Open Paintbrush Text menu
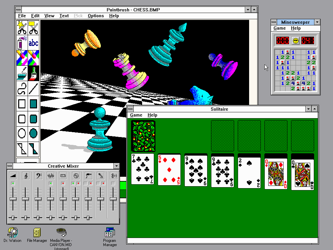This screenshot has width=333, height=250. 64,16
